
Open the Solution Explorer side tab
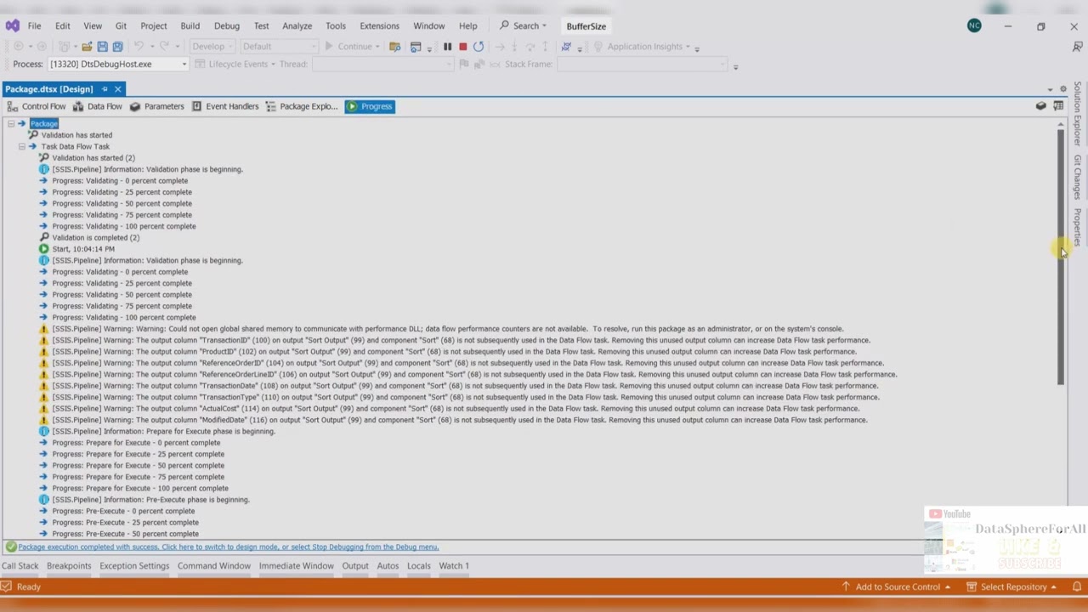pos(1078,114)
